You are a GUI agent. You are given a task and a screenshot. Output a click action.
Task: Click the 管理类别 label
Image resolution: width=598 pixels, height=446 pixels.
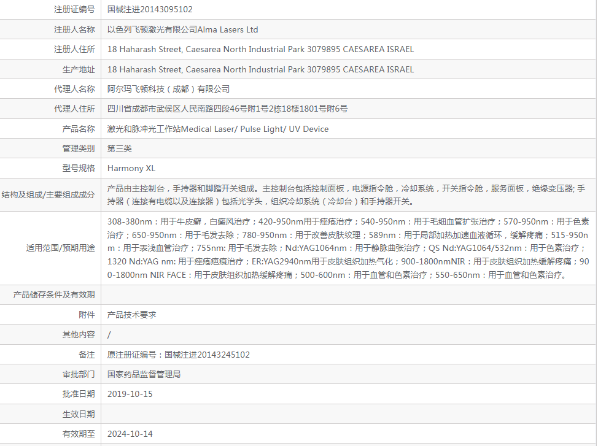(x=79, y=148)
